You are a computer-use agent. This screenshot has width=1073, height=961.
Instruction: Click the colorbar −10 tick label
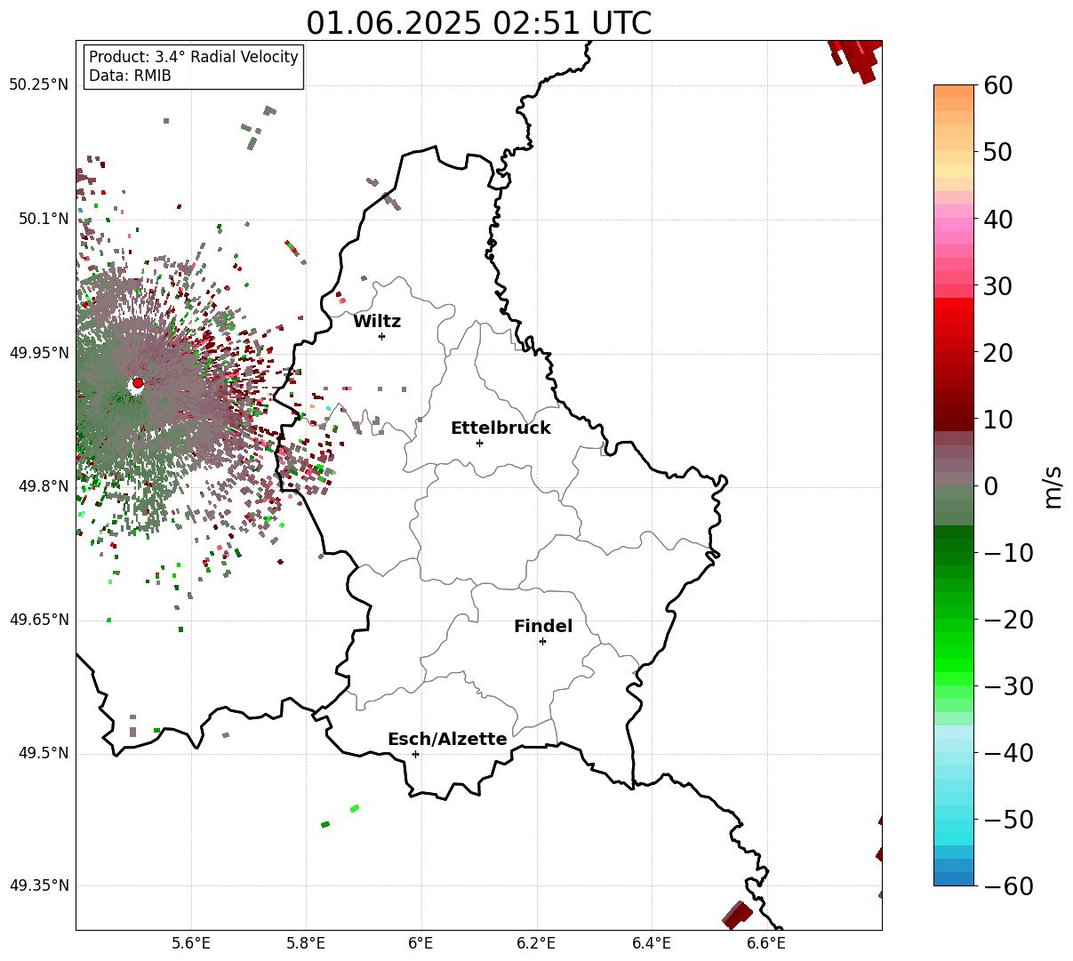point(1009,553)
